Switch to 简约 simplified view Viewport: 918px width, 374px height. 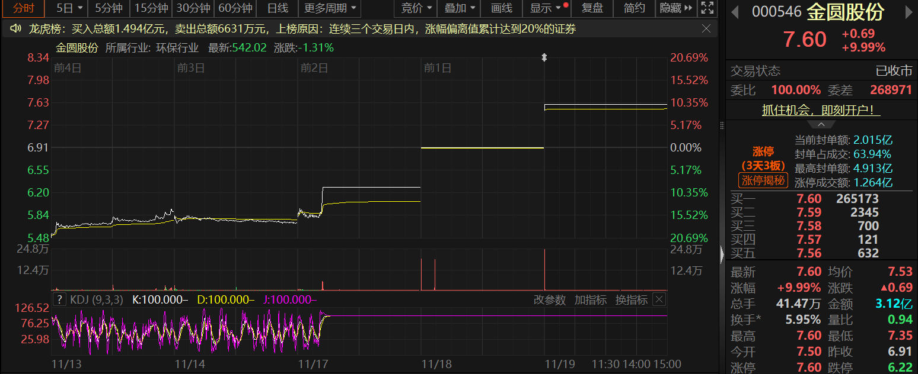click(635, 8)
